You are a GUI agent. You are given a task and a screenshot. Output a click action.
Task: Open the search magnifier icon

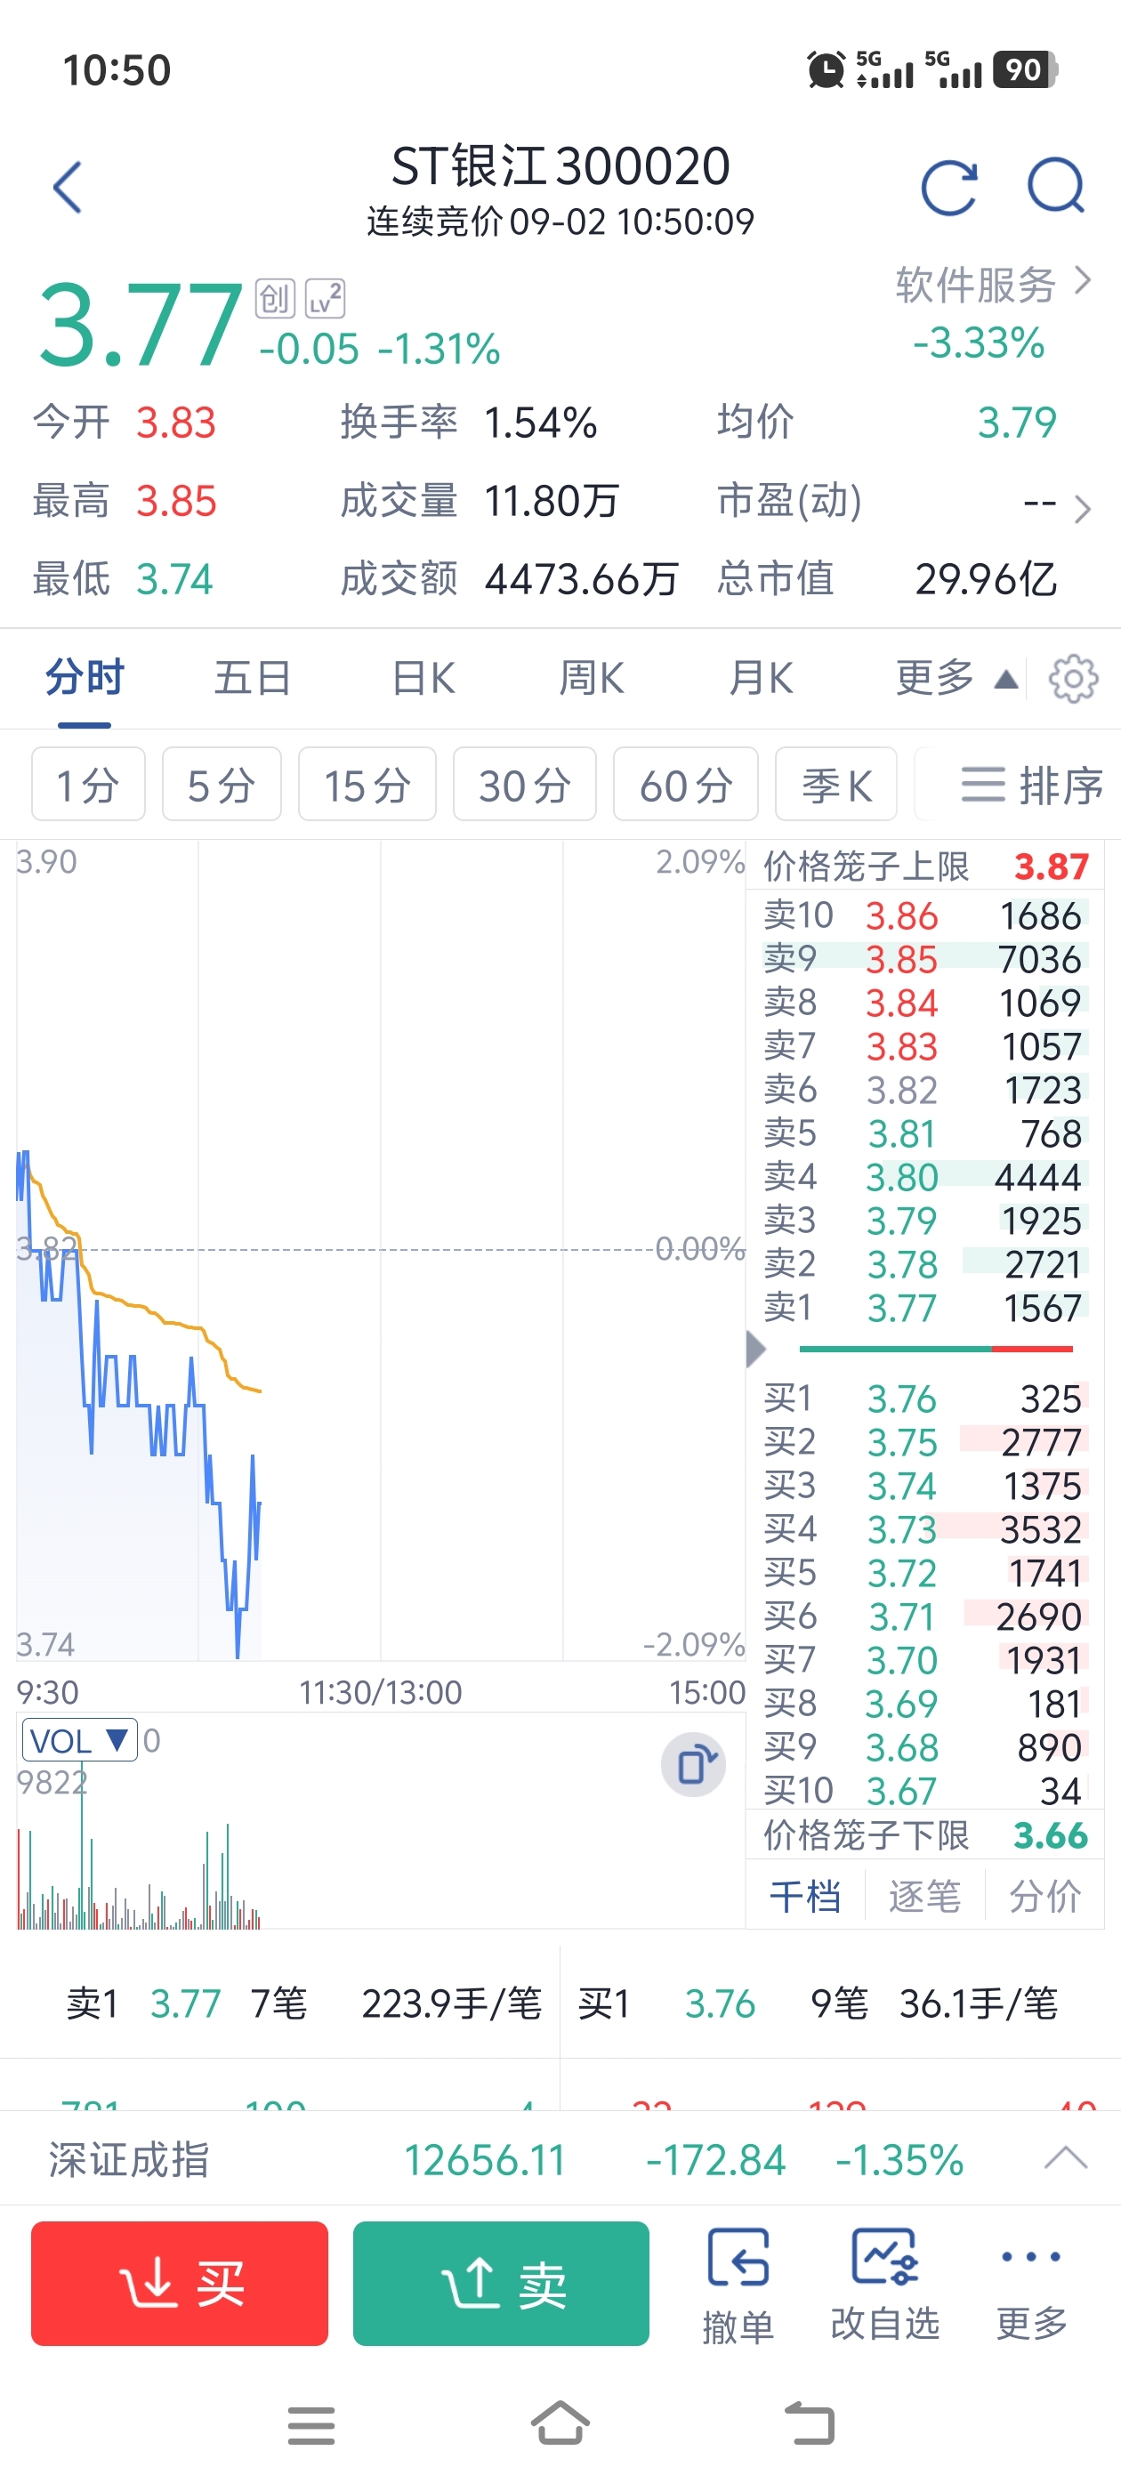(x=1055, y=185)
